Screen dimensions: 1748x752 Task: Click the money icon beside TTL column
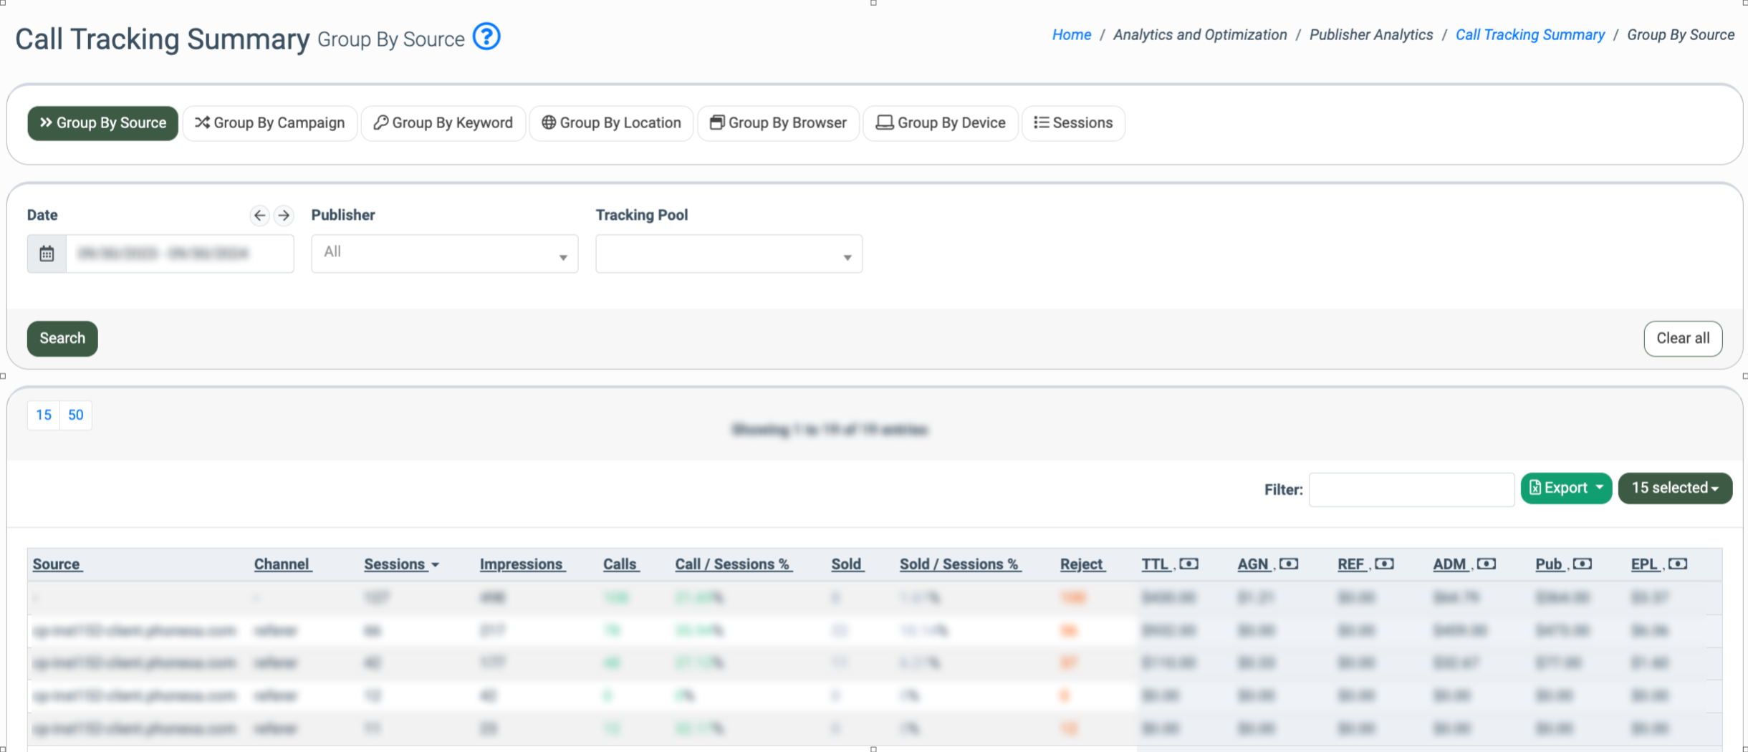[1188, 564]
